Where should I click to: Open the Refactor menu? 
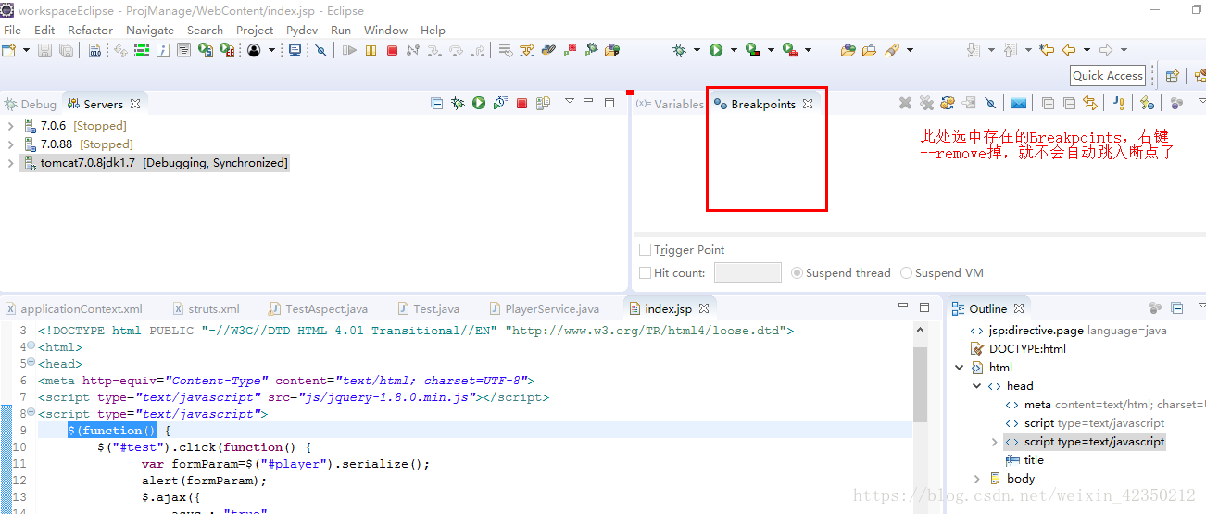point(90,30)
